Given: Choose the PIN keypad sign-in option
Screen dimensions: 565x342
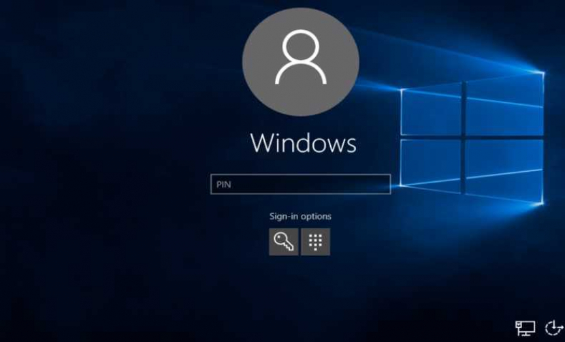Looking at the screenshot, I should [315, 242].
